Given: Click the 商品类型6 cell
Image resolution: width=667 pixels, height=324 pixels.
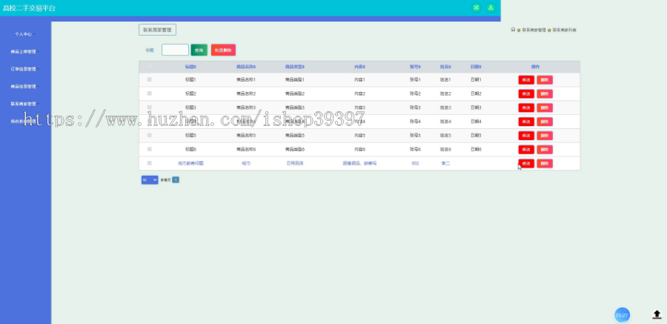Looking at the screenshot, I should (x=295, y=150).
